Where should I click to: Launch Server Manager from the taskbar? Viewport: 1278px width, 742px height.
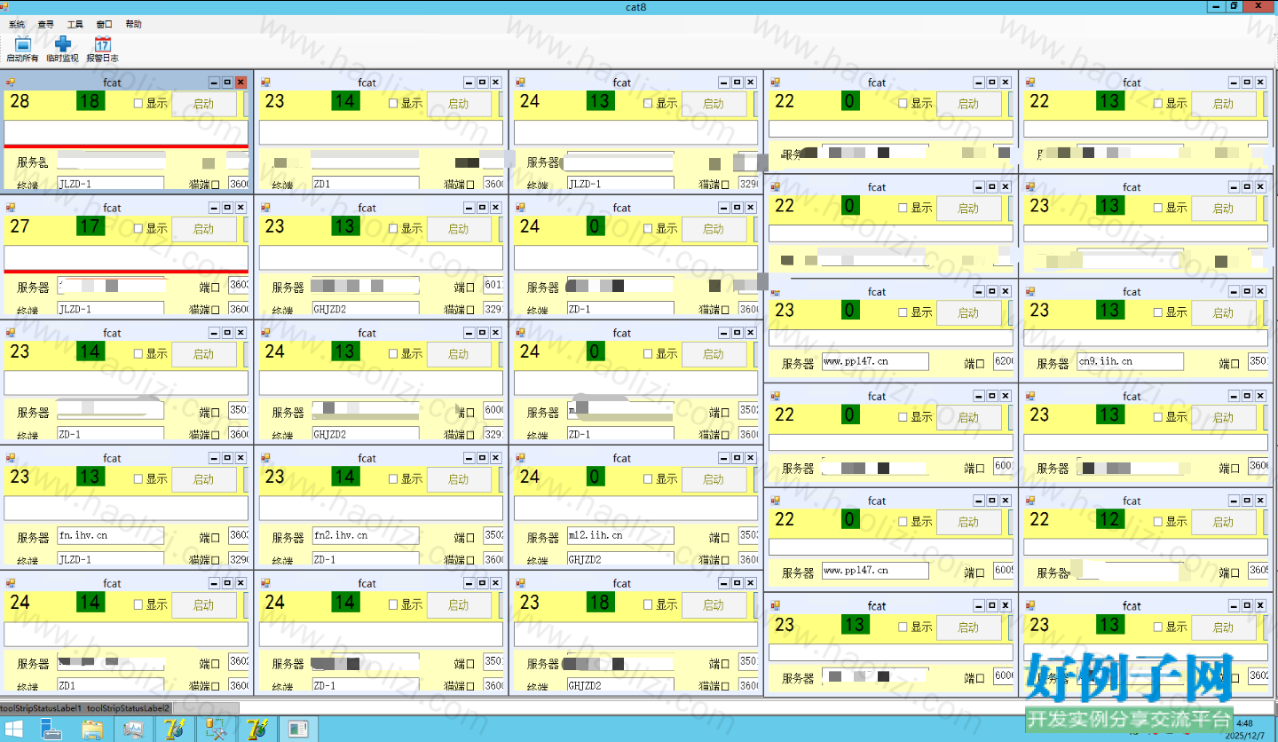51,729
